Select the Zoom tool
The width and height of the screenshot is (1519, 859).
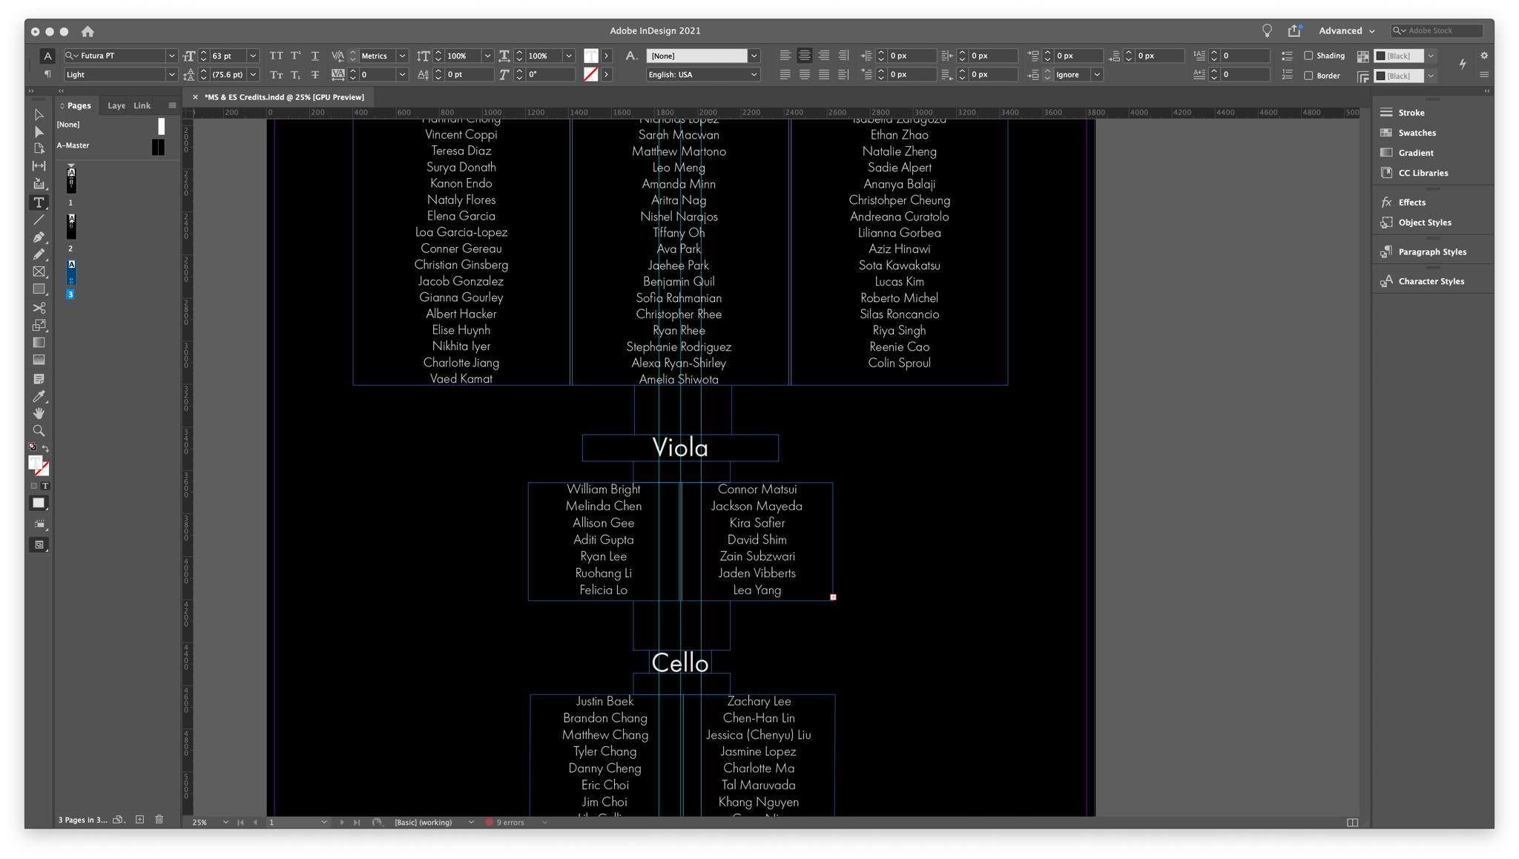[39, 431]
